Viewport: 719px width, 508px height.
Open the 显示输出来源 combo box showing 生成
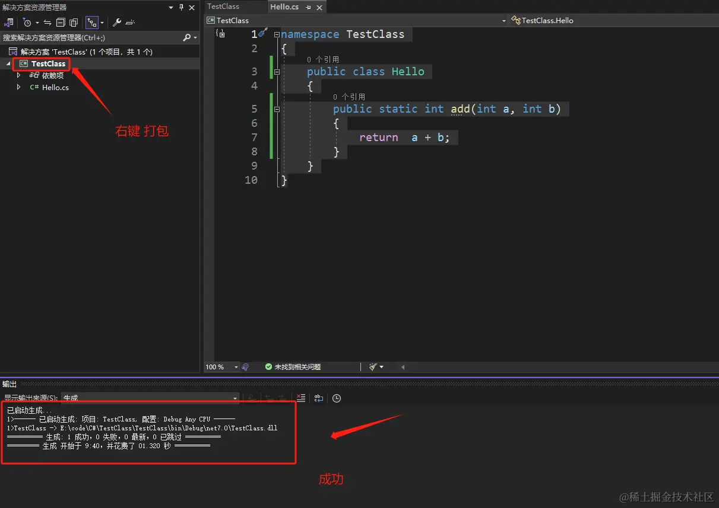pyautogui.click(x=150, y=398)
